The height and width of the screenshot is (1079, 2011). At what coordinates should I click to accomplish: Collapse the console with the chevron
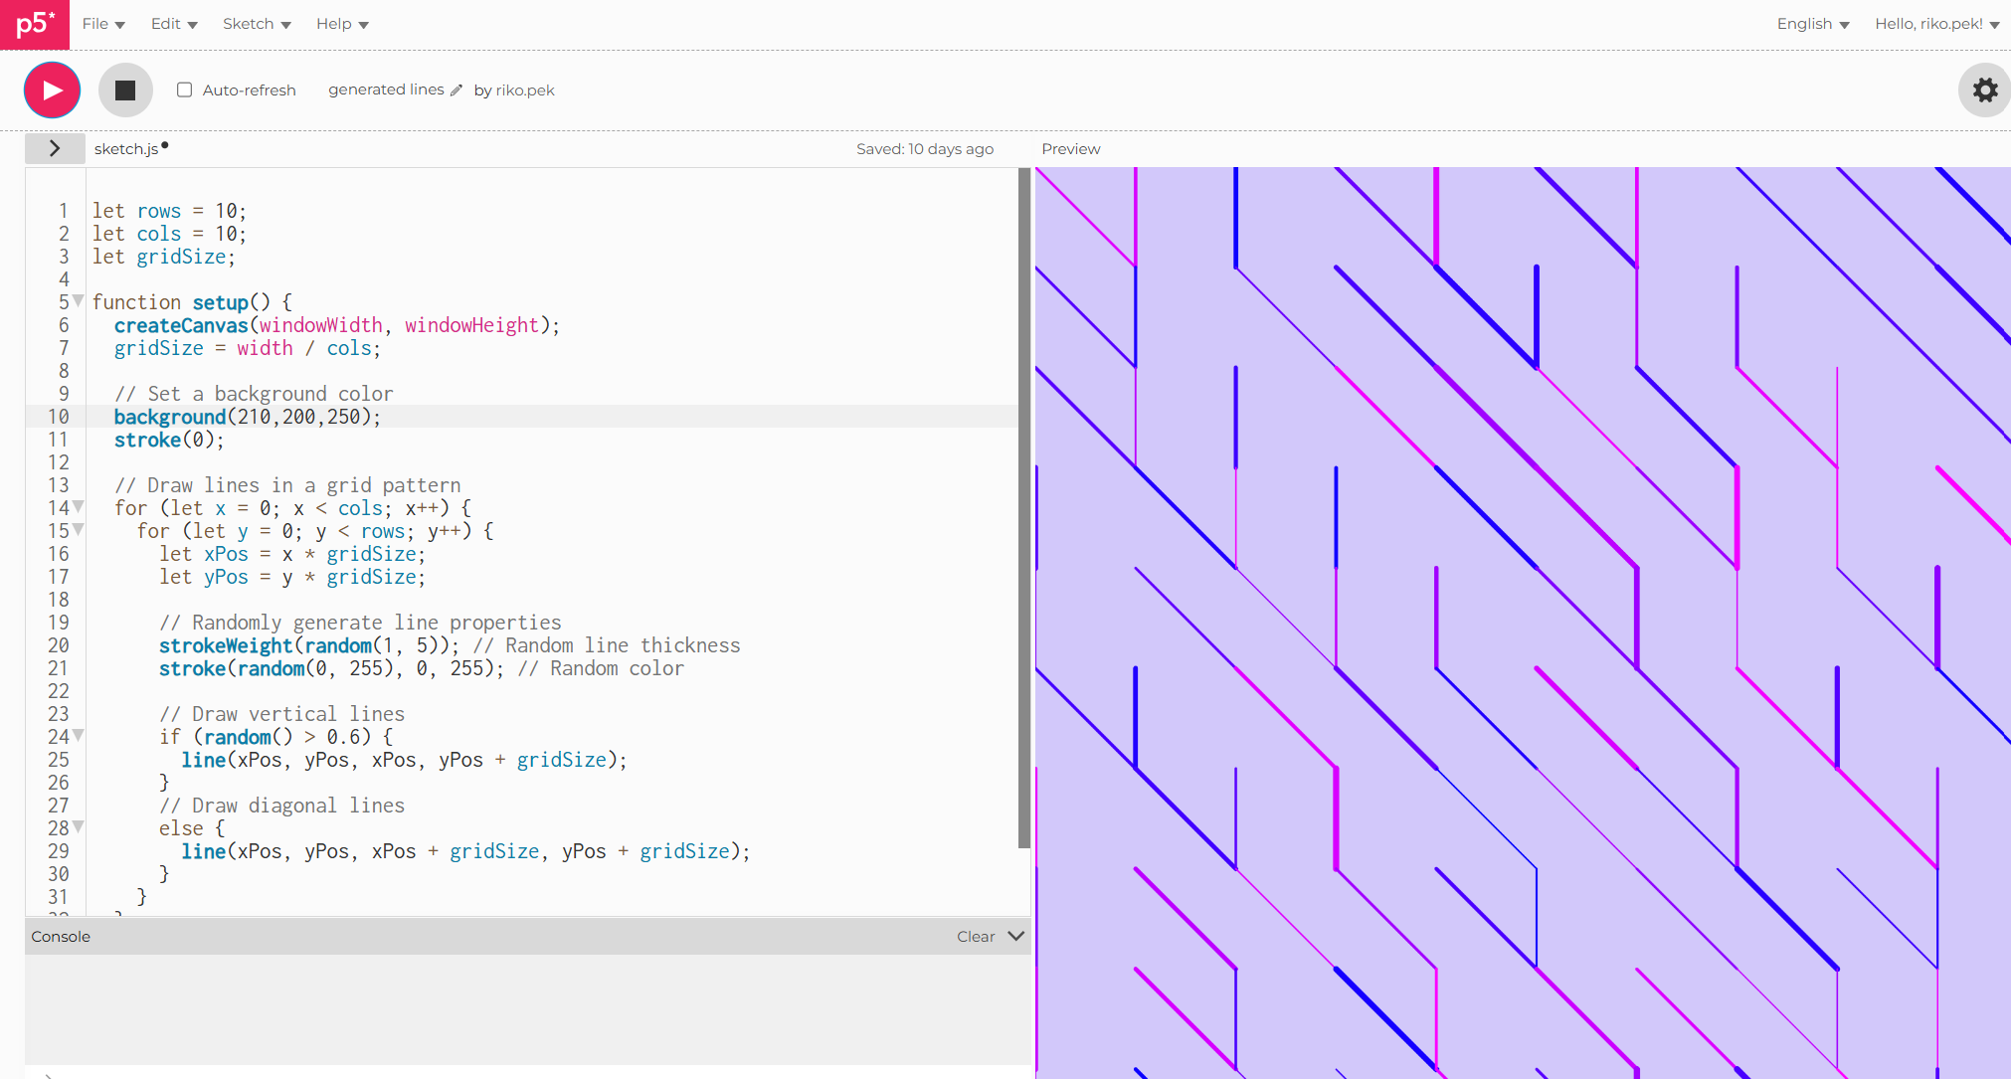click(x=1015, y=936)
